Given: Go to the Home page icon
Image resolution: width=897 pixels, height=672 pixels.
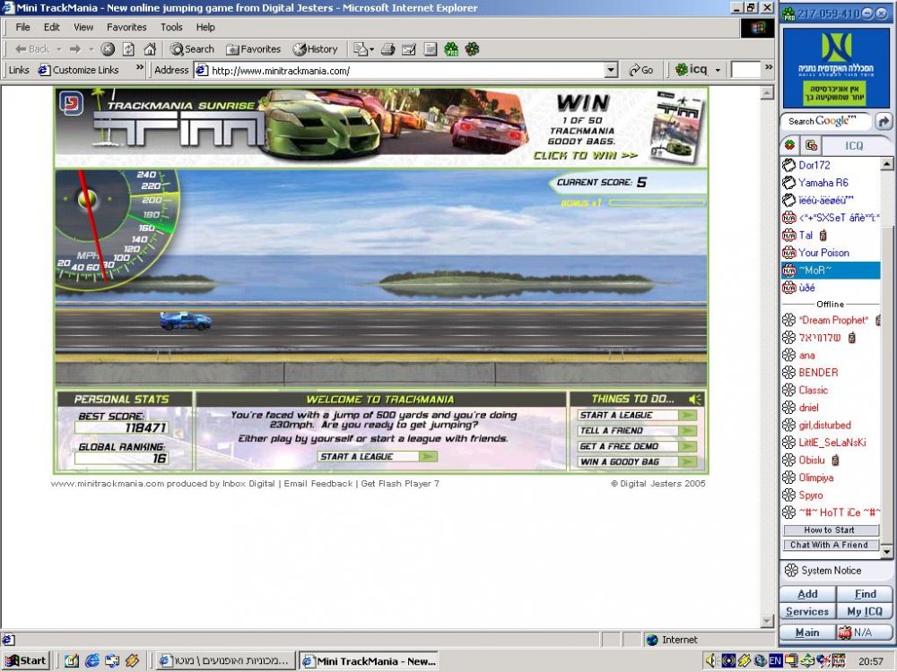Looking at the screenshot, I should [x=150, y=49].
